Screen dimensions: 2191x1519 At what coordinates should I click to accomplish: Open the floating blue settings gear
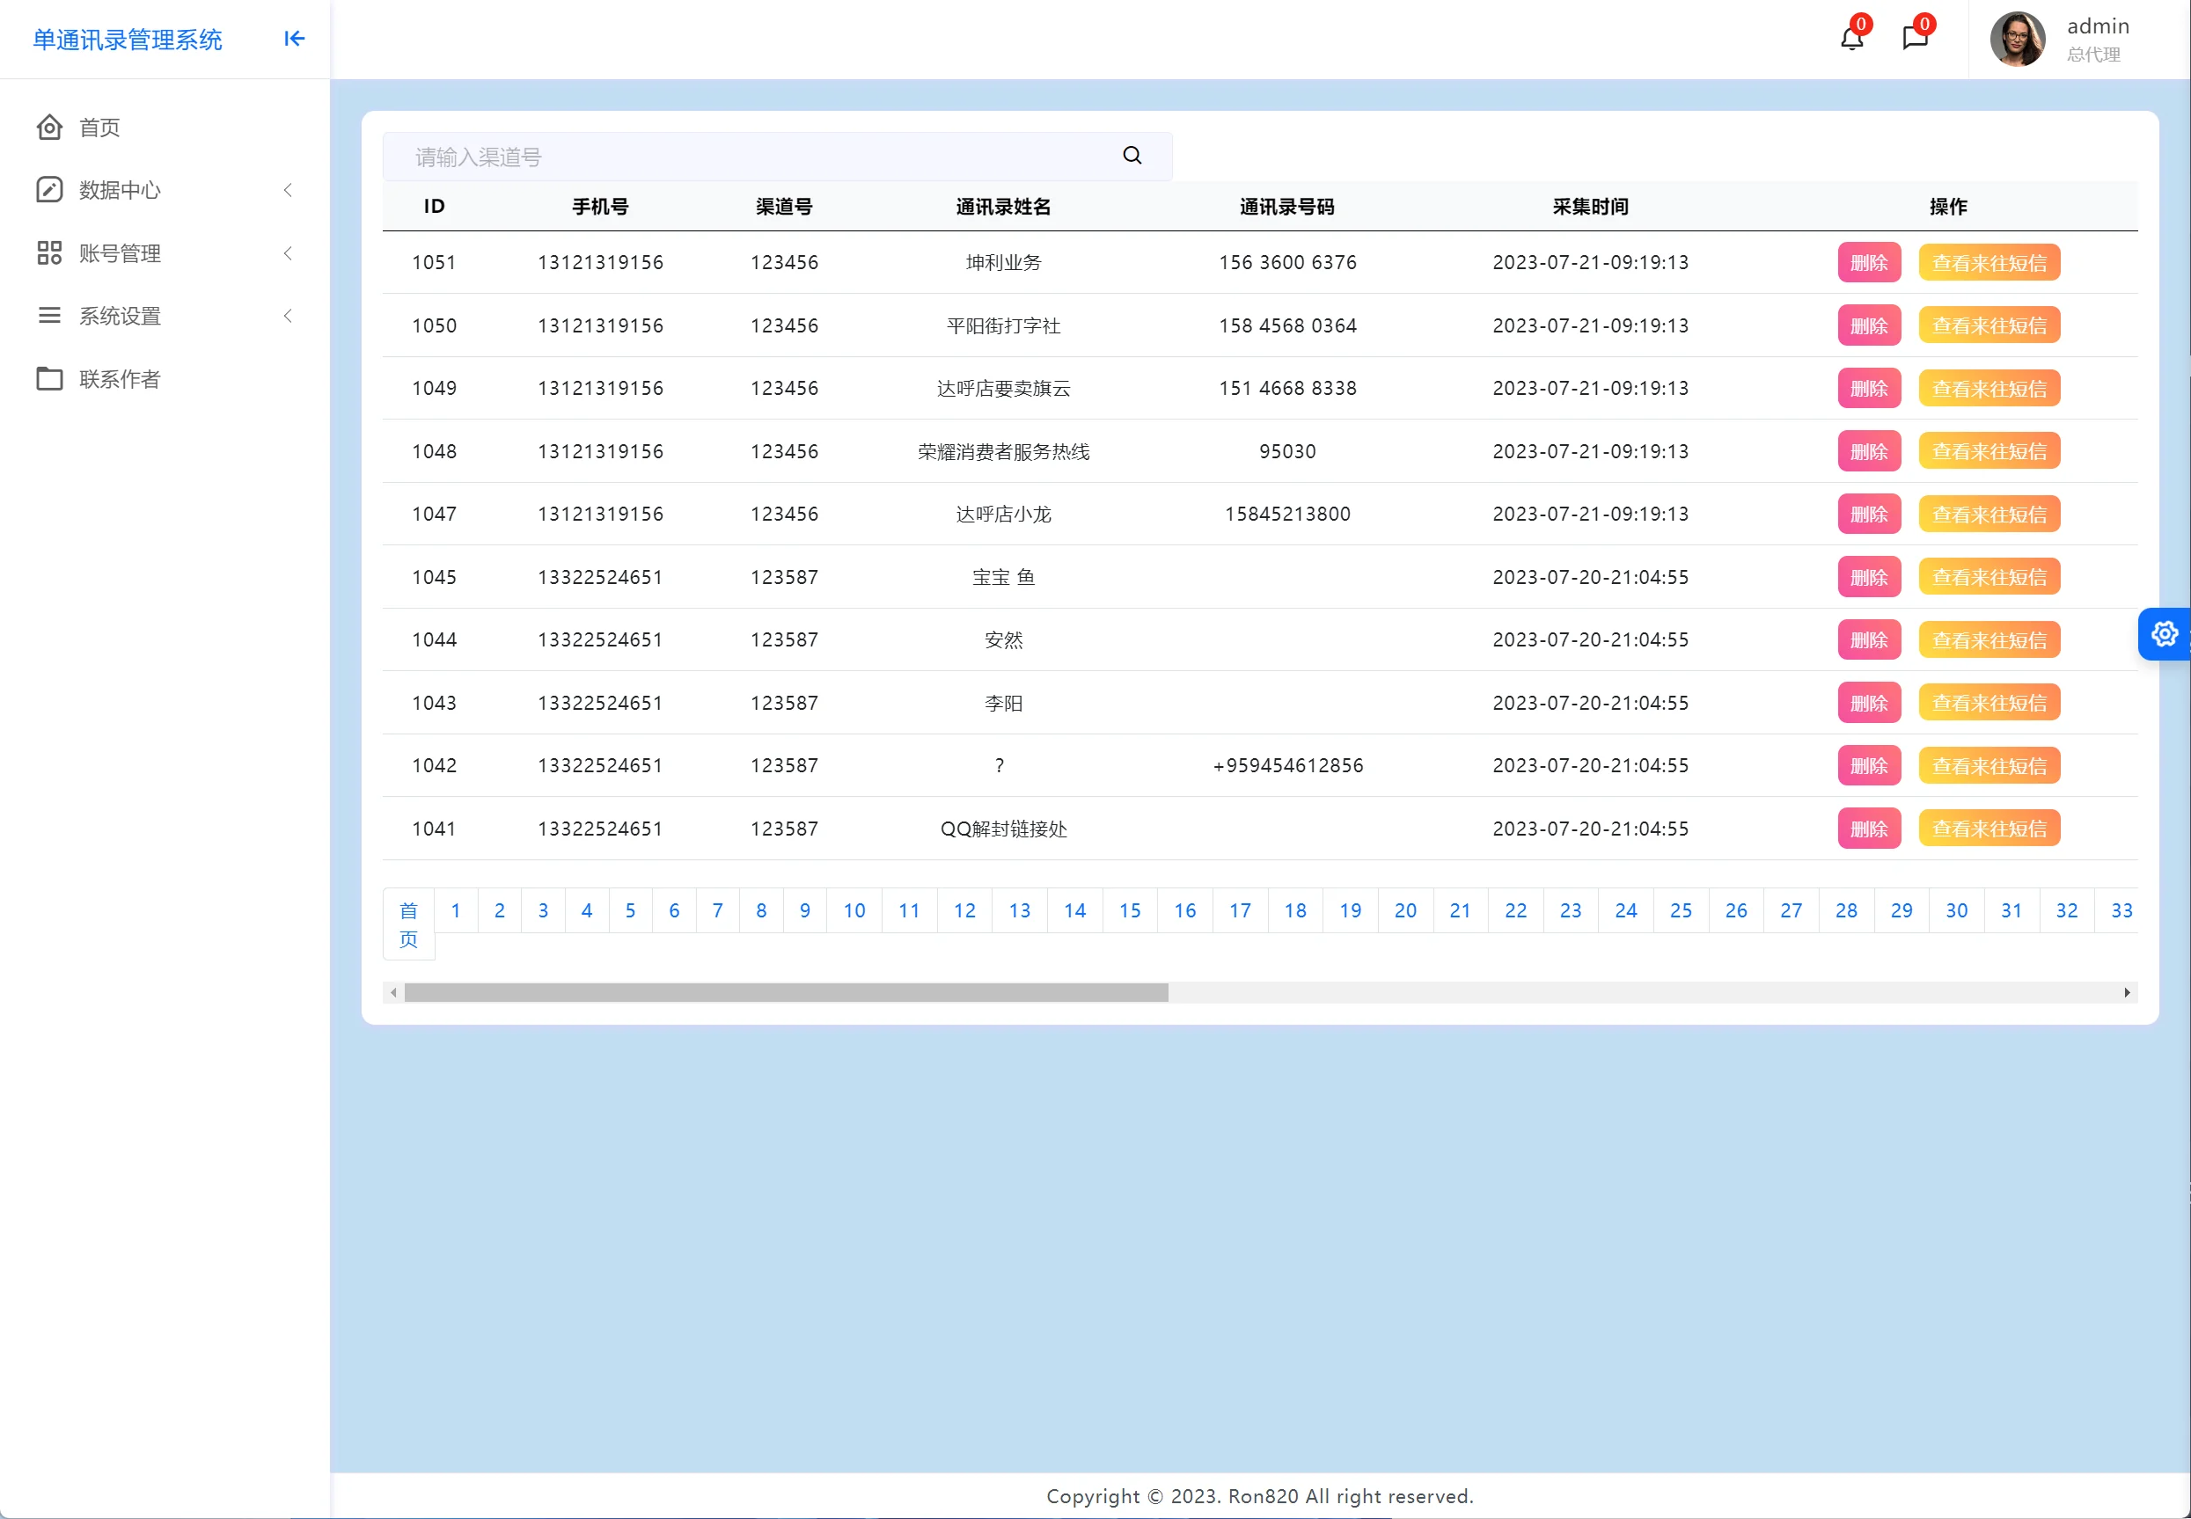pyautogui.click(x=2164, y=634)
